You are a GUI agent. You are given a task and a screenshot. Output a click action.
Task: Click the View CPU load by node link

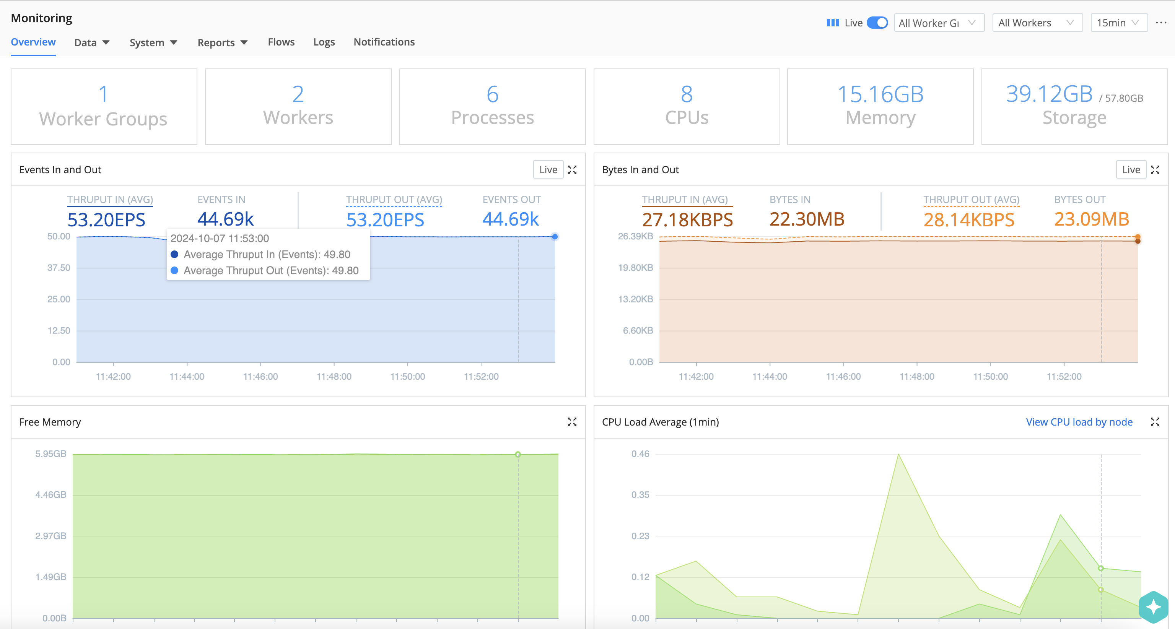1079,422
